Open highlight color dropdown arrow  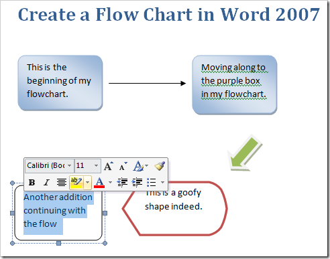click(x=88, y=183)
